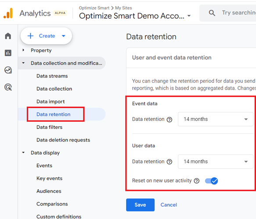Collapse the Data display section

tap(23, 152)
